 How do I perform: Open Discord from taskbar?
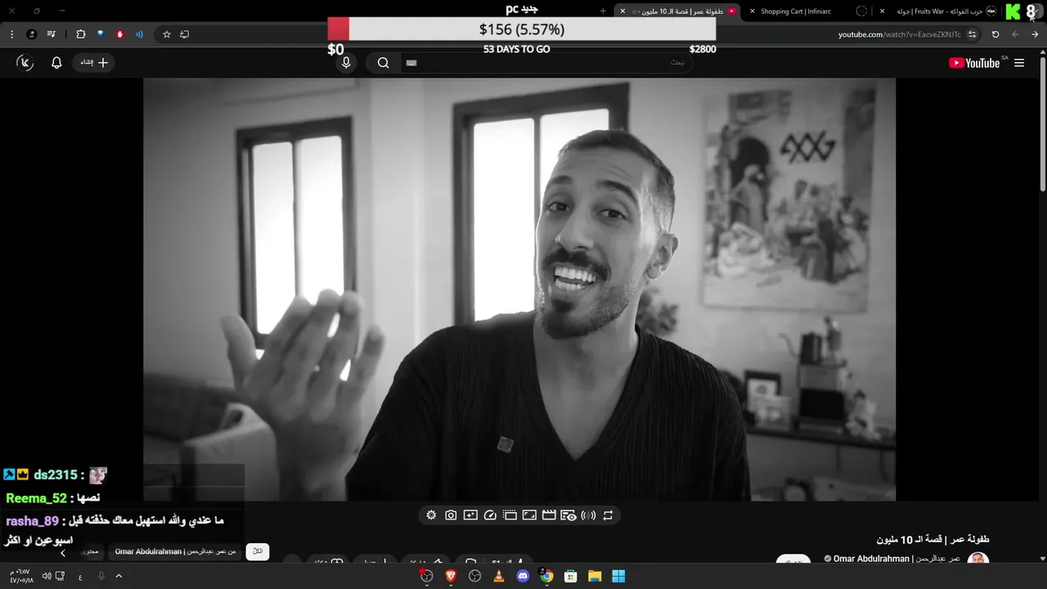pos(523,576)
